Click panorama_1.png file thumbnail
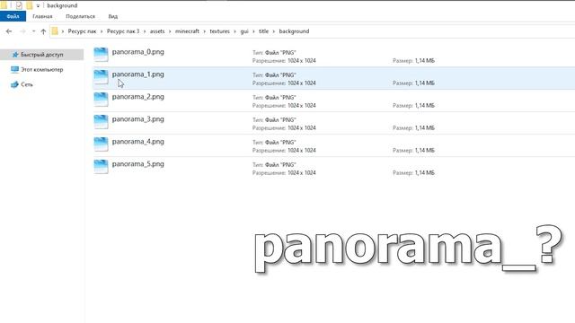 pyautogui.click(x=101, y=77)
